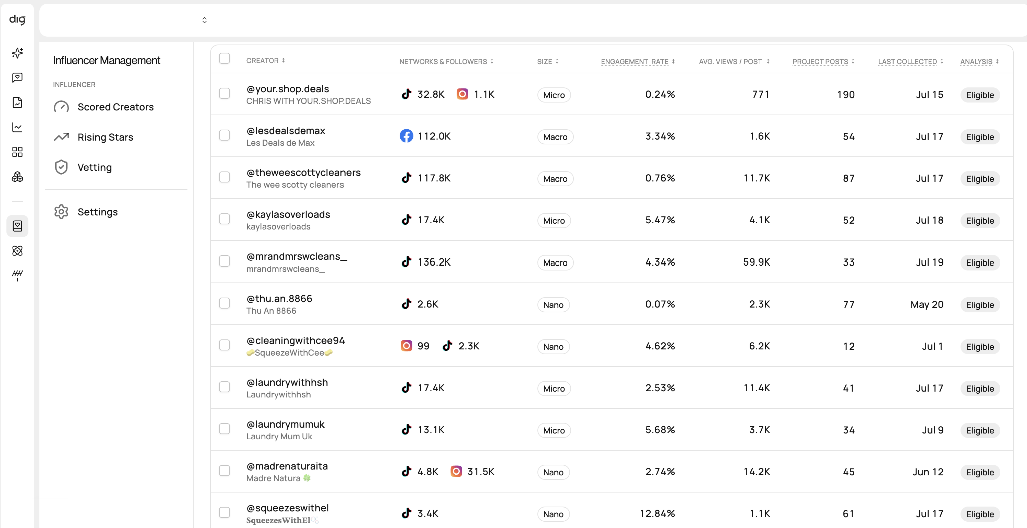Open the atom icon in sidebar

pyautogui.click(x=17, y=251)
